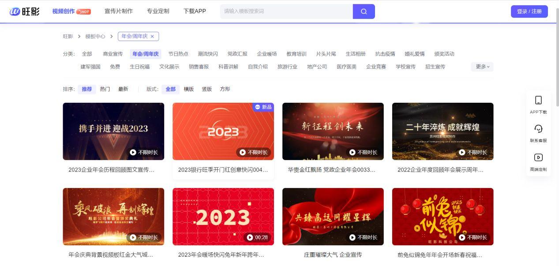Image resolution: width=559 pixels, height=266 pixels.
Task: Filter layout by 竖版
Action: point(207,89)
